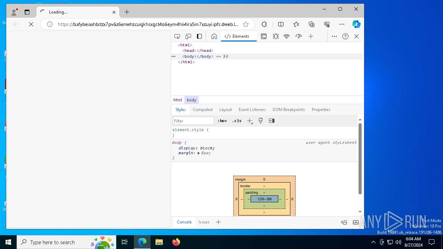Open the DevTools Welcome home tool
443x249 pixels.
click(x=214, y=36)
